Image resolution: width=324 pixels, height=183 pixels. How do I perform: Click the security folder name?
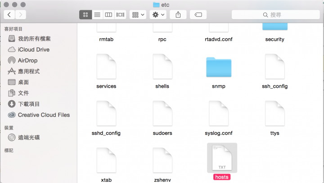[275, 39]
